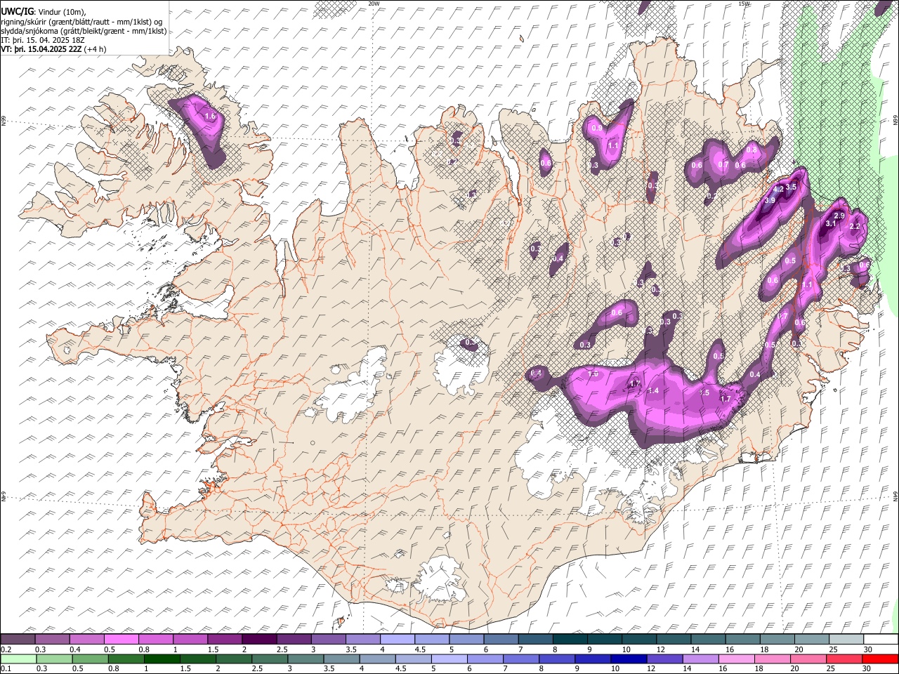Image resolution: width=899 pixels, height=674 pixels.
Task: Click the '20W' longitude label at top
Action: (x=374, y=4)
